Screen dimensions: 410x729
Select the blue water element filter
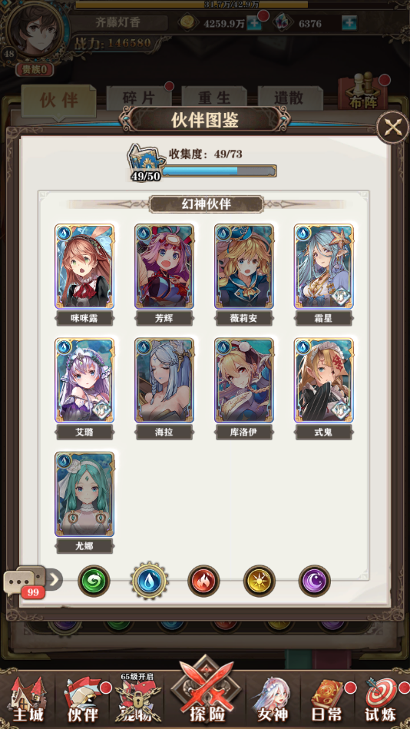coord(149,581)
